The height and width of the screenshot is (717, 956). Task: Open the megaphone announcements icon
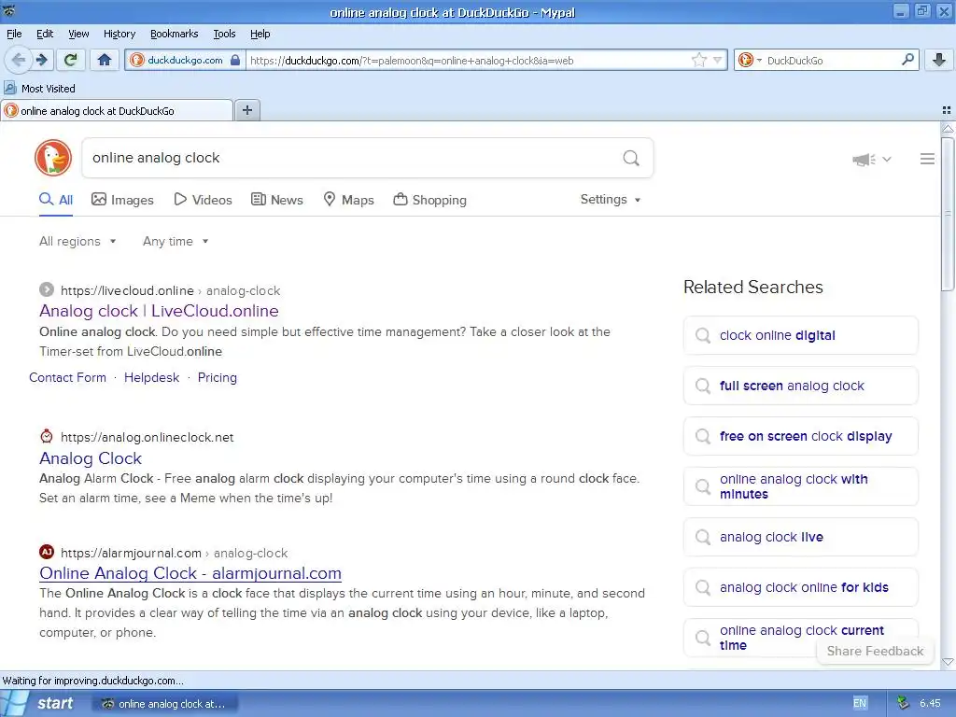pyautogui.click(x=864, y=160)
